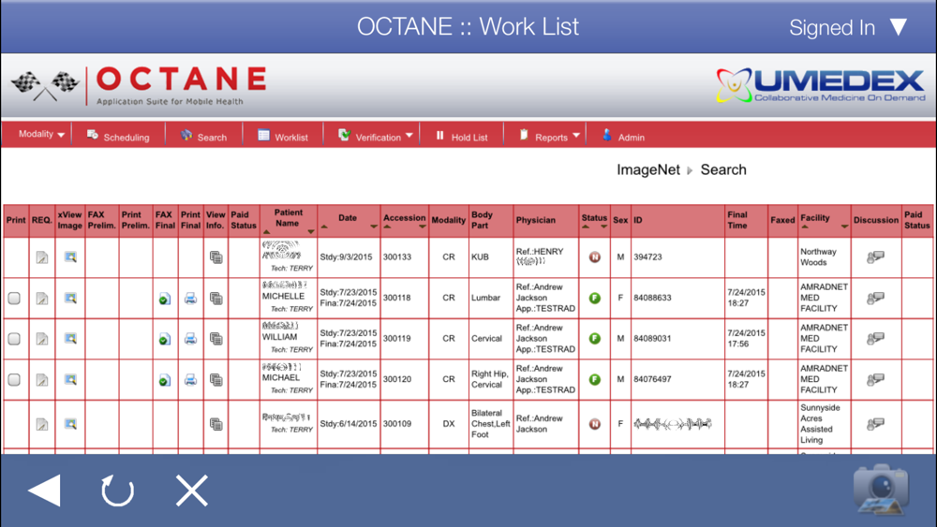Image resolution: width=937 pixels, height=527 pixels.
Task: Fax final report for MICHAEL row
Action: coord(164,380)
